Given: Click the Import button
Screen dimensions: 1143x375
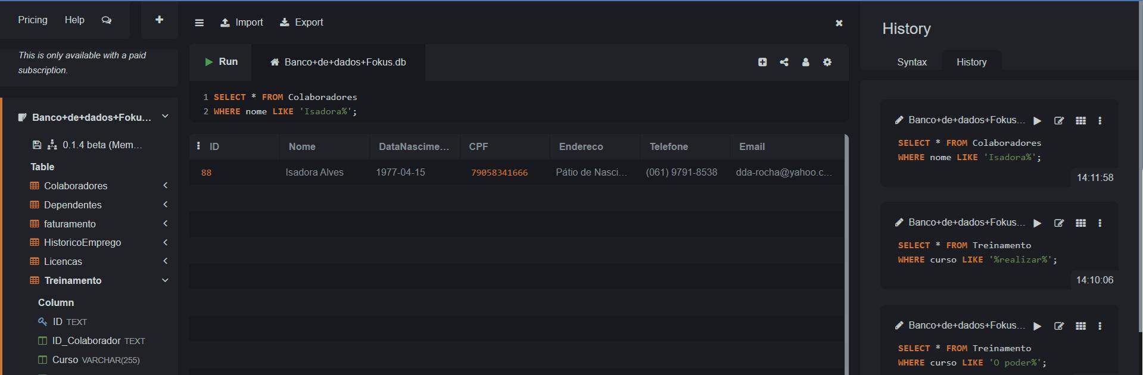Looking at the screenshot, I should point(241,23).
